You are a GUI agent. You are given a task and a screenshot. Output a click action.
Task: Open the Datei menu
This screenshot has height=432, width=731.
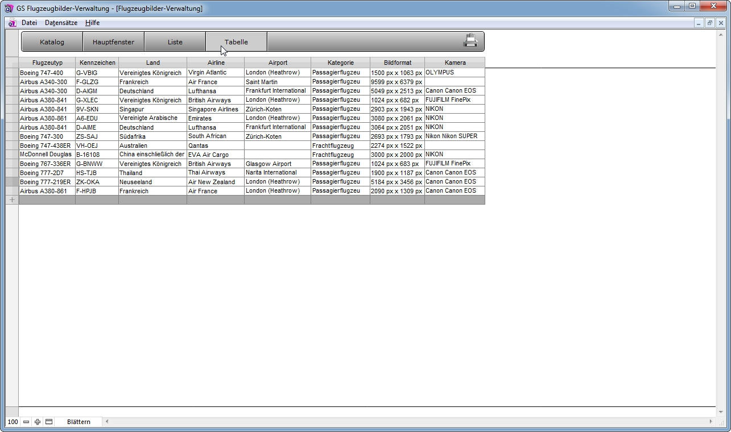(x=29, y=23)
